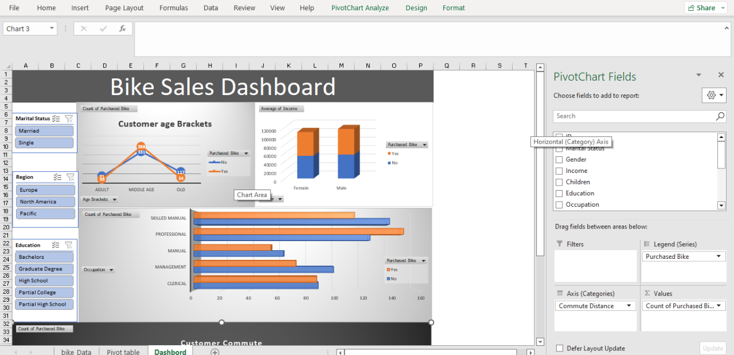Screen dimensions: 734x355
Task: Enable the Children field in PivotChart Fields
Action: coord(559,182)
